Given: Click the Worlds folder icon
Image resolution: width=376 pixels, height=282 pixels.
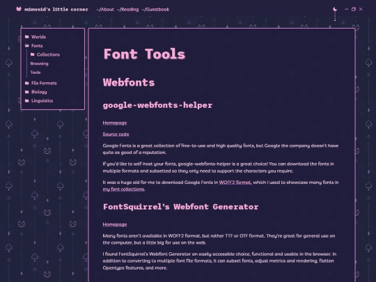Looking at the screenshot, I should click(x=27, y=37).
